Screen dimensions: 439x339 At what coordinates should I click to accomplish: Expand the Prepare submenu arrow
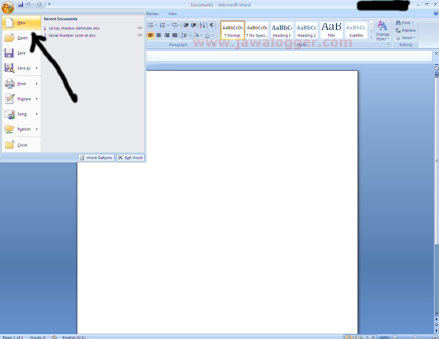[37, 99]
